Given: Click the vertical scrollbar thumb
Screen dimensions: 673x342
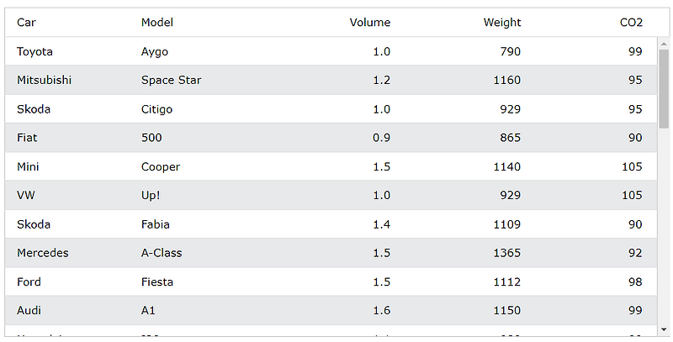Looking at the screenshot, I should tap(664, 89).
